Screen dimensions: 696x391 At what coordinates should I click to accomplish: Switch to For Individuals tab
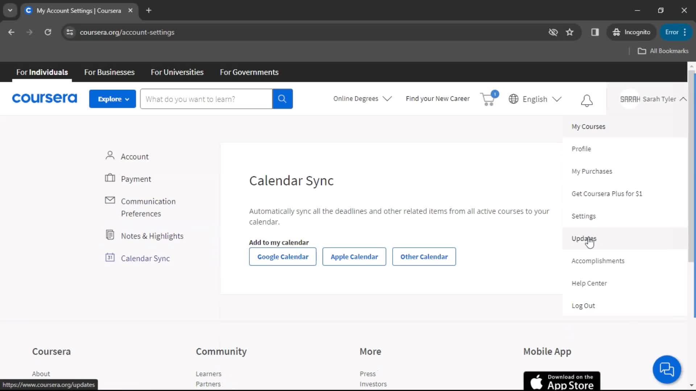(42, 72)
